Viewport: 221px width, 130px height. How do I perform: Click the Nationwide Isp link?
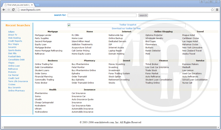[116, 35]
